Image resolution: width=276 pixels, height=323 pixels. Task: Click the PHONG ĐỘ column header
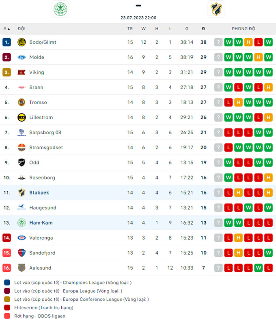click(x=244, y=28)
